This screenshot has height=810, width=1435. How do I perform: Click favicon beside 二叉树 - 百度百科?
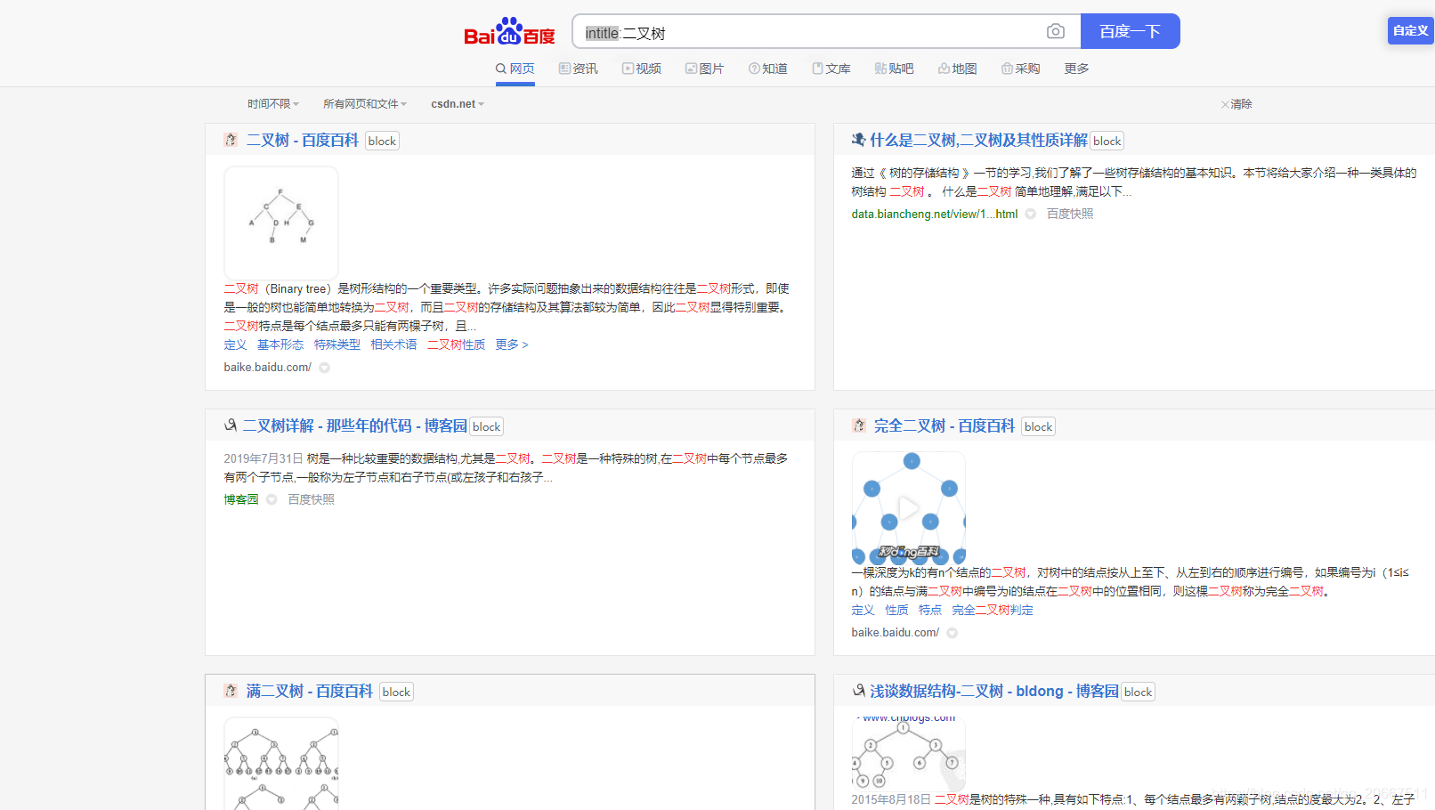pyautogui.click(x=231, y=140)
